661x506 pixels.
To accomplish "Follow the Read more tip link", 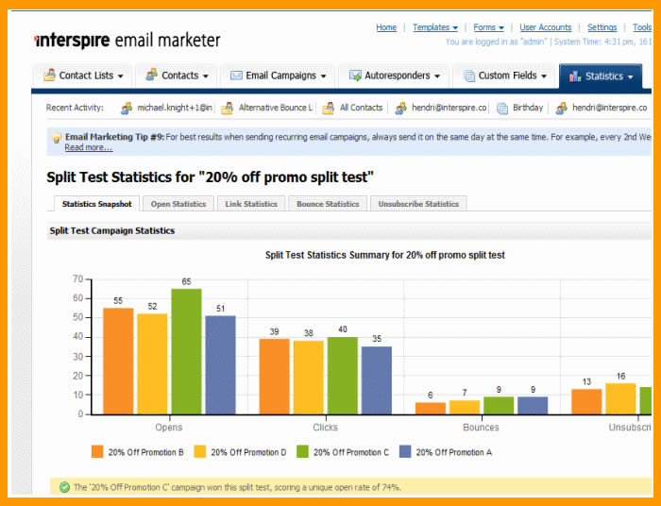I will tap(88, 147).
